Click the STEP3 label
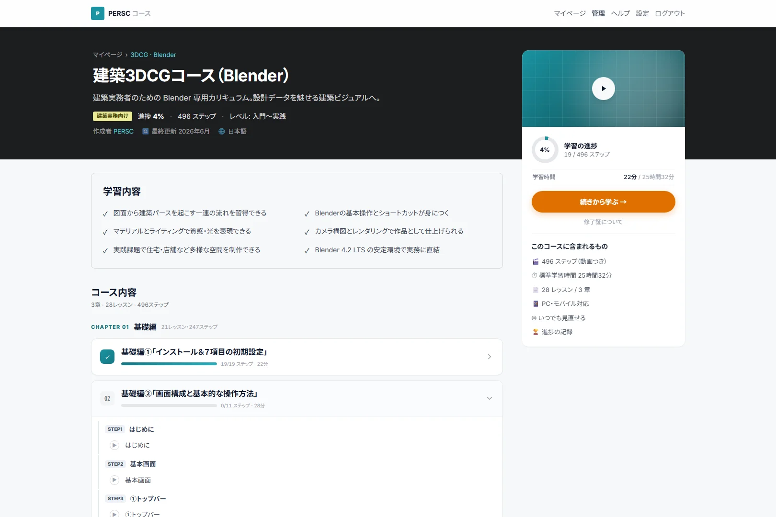This screenshot has width=776, height=517. point(115,499)
